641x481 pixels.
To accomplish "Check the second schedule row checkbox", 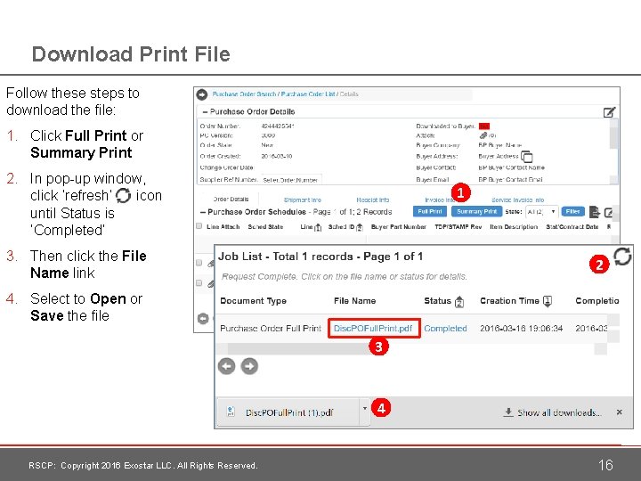I will tap(199, 282).
